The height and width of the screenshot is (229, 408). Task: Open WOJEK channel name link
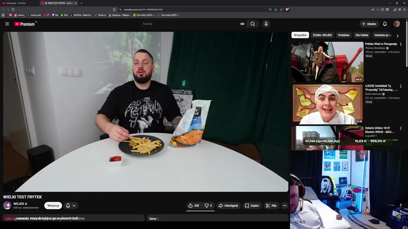pyautogui.click(x=19, y=204)
